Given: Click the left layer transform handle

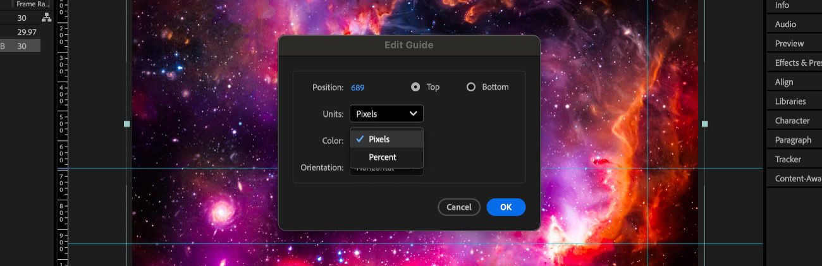Looking at the screenshot, I should tap(126, 124).
